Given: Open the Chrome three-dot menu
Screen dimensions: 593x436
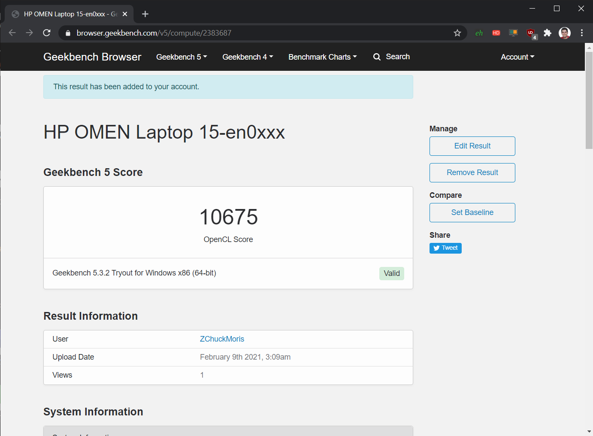Looking at the screenshot, I should click(x=582, y=33).
